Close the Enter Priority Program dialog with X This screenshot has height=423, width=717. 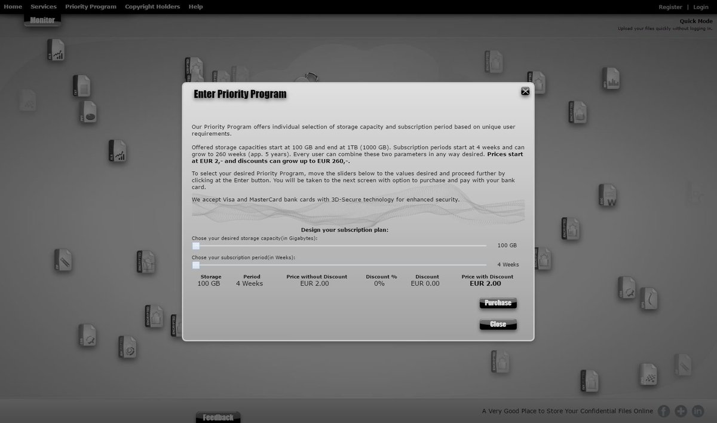point(525,91)
